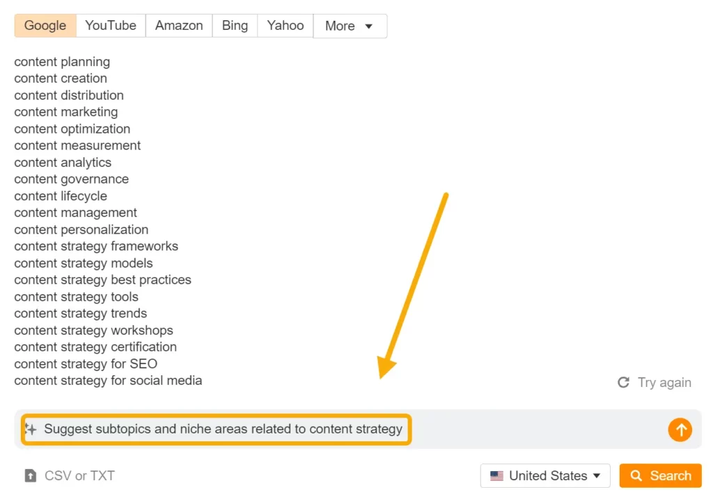713x501 pixels.
Task: Open the Amazon keywords tab
Action: [178, 25]
